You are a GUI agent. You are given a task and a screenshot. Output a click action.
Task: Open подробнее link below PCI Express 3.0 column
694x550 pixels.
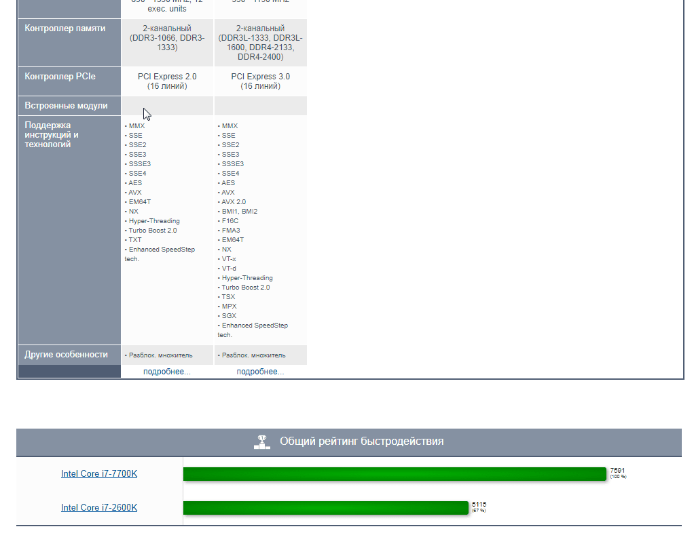point(260,372)
